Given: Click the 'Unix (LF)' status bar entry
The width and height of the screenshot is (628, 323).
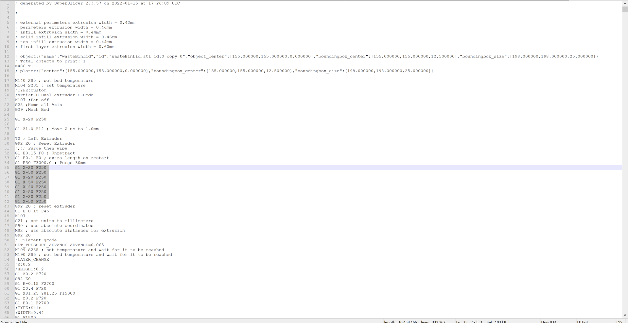Looking at the screenshot, I should [x=549, y=322].
